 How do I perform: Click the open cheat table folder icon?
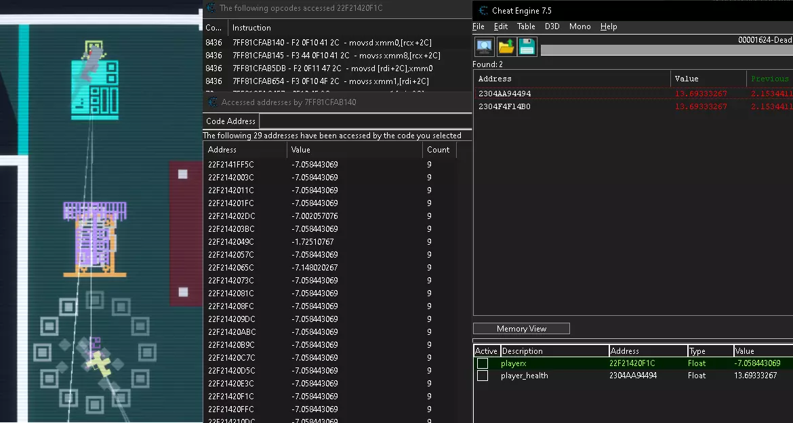coord(506,46)
